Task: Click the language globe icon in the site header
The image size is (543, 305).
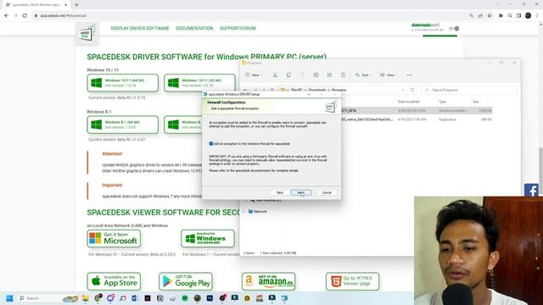Action: tap(456, 28)
